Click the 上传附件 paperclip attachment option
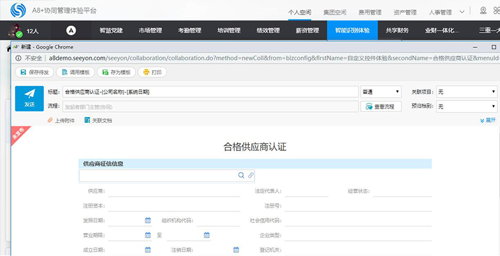 [61, 120]
